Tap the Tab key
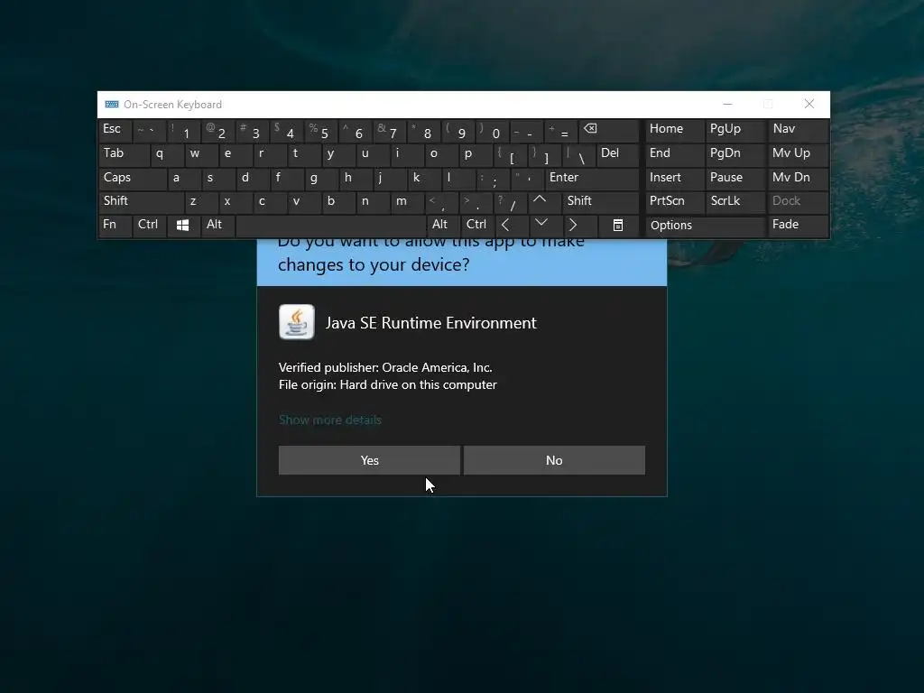This screenshot has width=924, height=693. [x=124, y=153]
